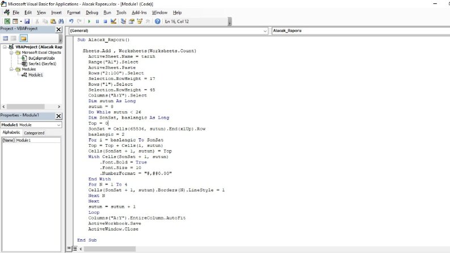Open Properties Window toolbar icon
This screenshot has height=253, width=450.
click(x=132, y=21)
